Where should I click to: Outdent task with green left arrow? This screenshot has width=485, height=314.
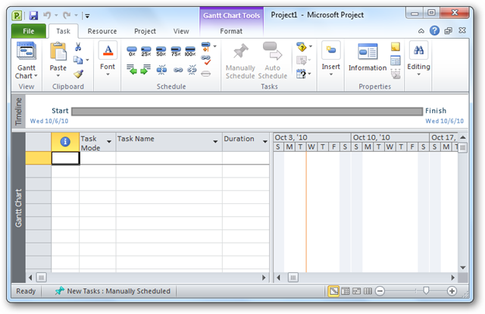132,70
